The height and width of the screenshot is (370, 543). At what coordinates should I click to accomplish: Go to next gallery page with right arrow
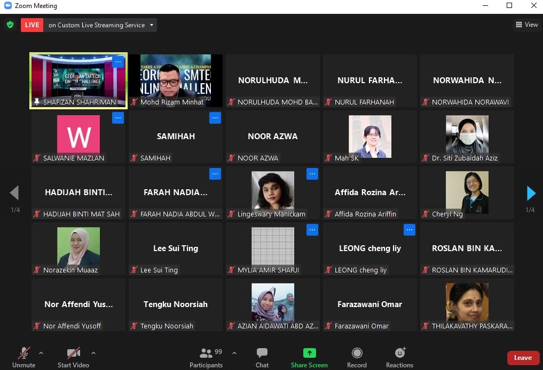point(531,193)
